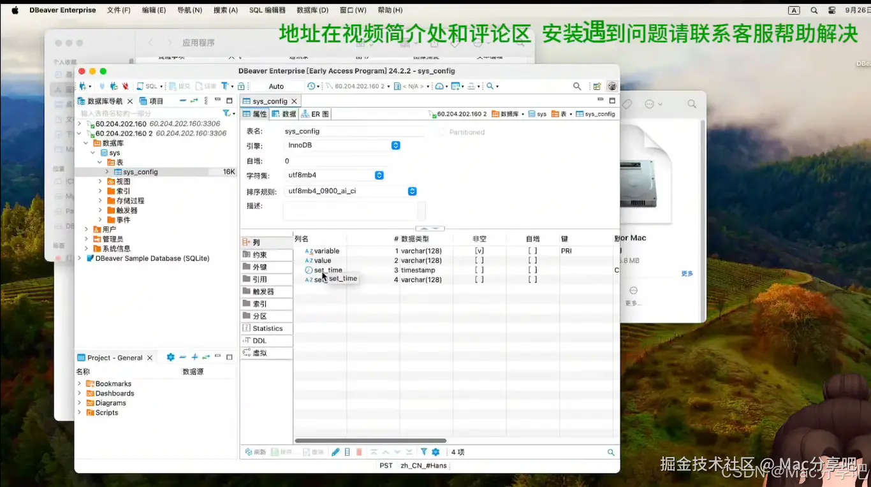The width and height of the screenshot is (871, 487).
Task: Toggle the Partitioned checkbox
Action: pos(443,132)
